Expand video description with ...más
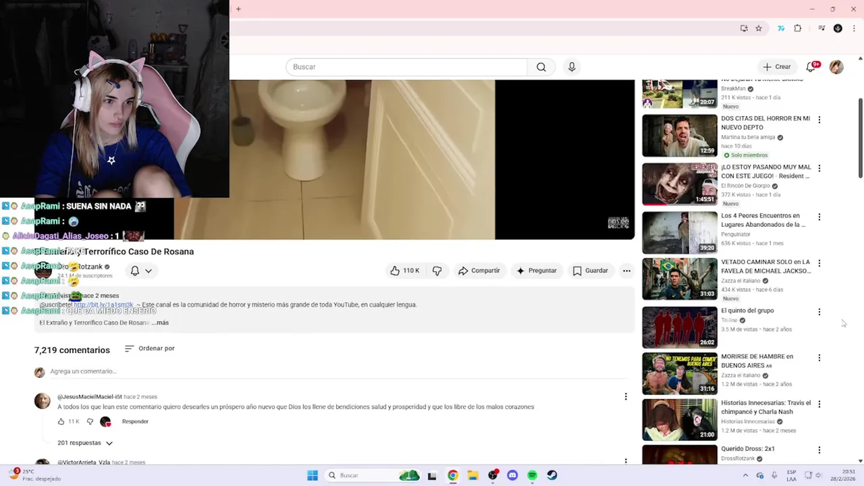 (161, 323)
